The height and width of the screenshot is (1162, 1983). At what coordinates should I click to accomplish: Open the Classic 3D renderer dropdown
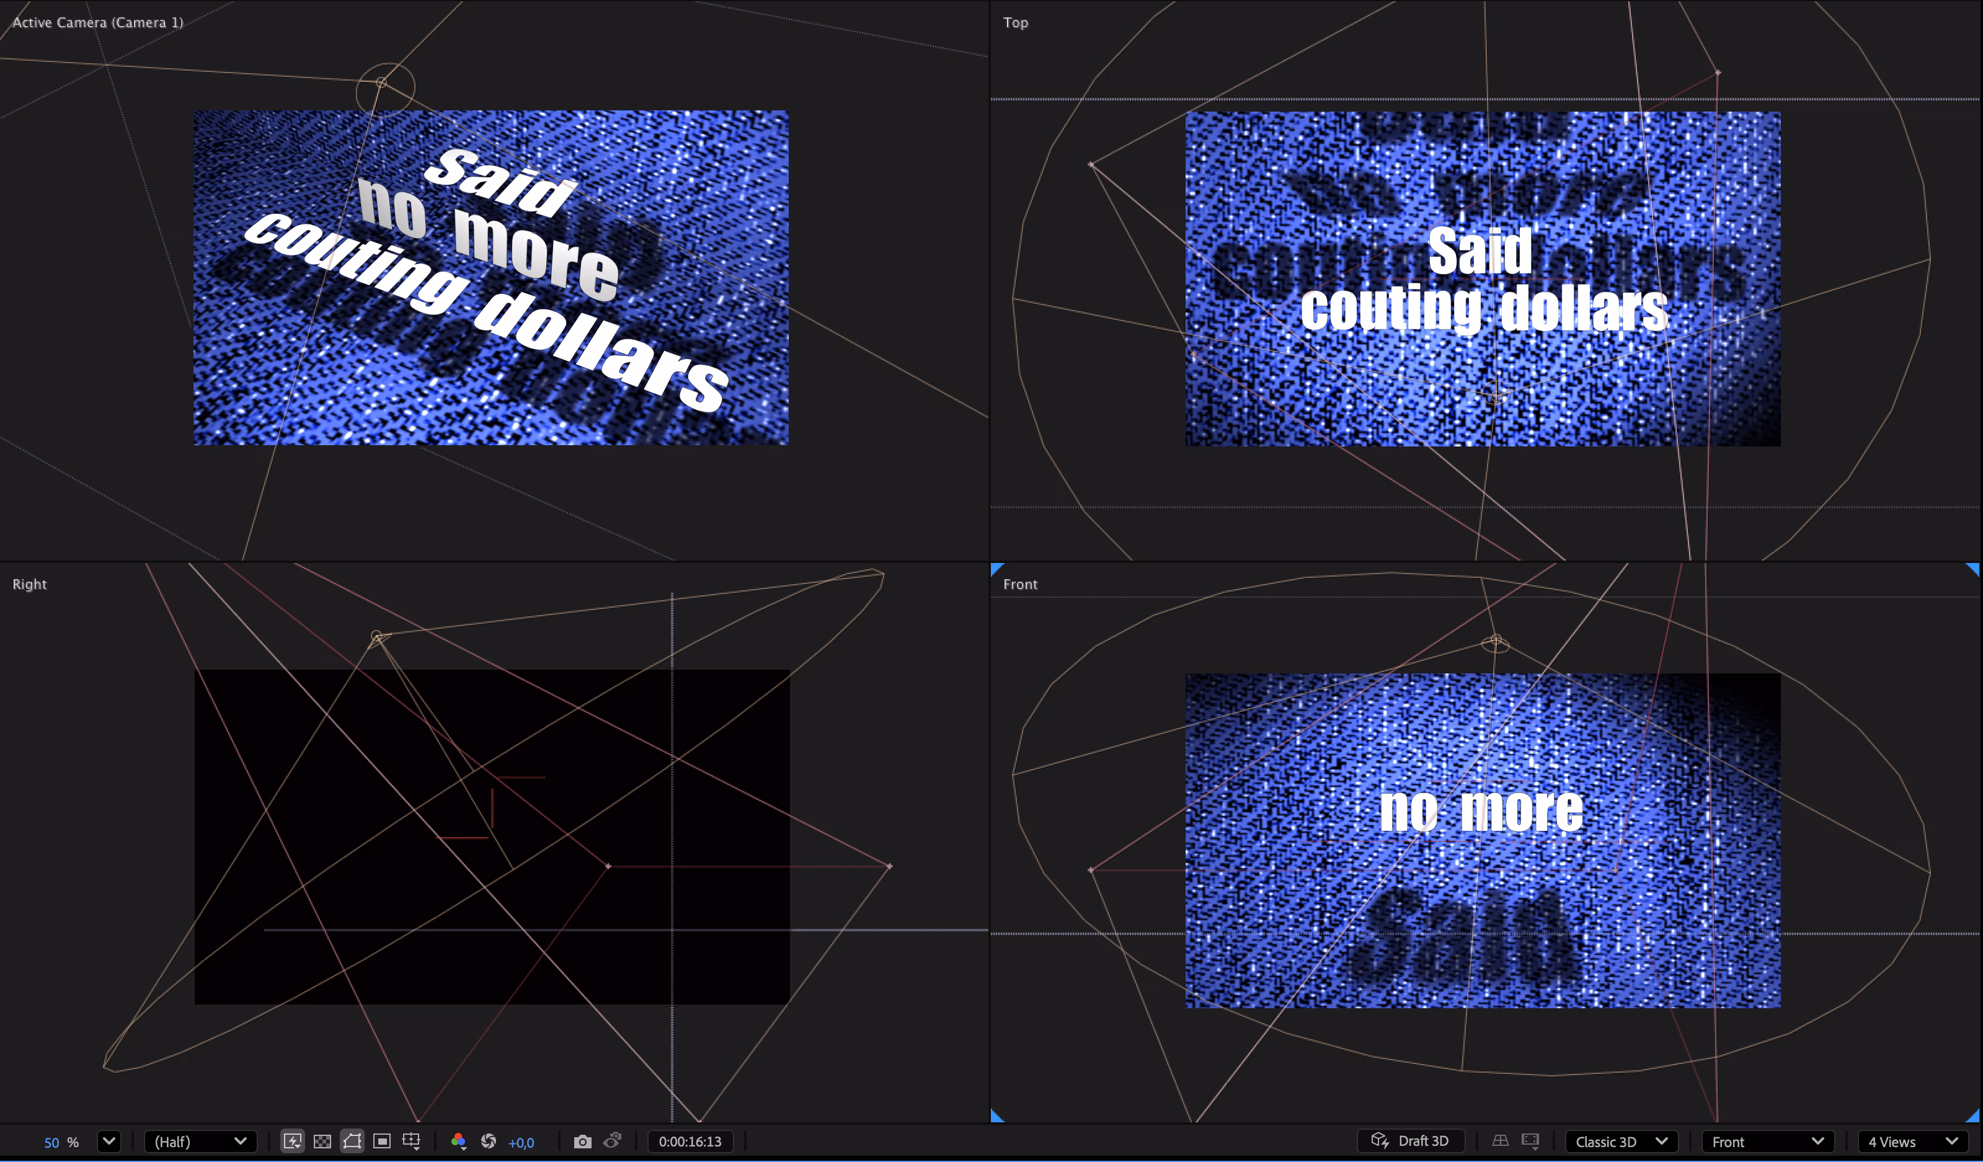pos(1621,1142)
